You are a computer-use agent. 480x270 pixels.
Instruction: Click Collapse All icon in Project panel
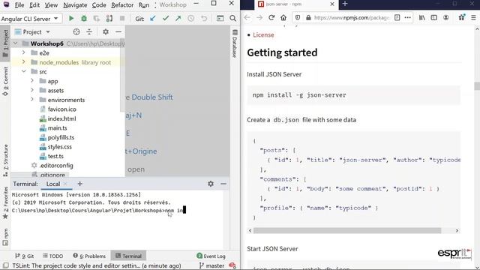click(89, 31)
